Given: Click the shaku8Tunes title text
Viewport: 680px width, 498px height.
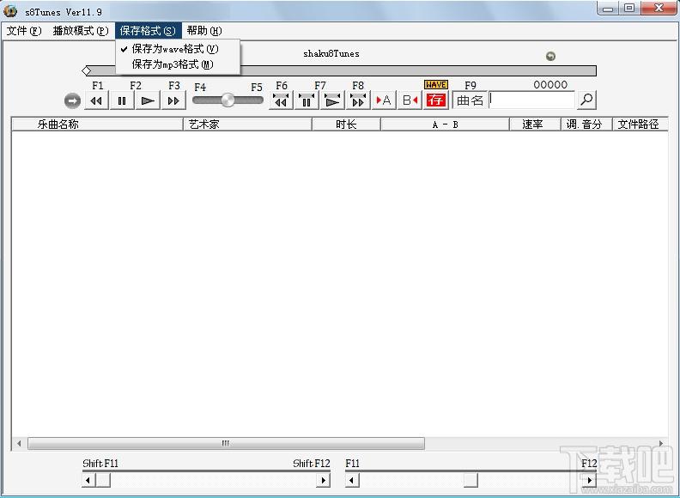Looking at the screenshot, I should click(x=331, y=54).
